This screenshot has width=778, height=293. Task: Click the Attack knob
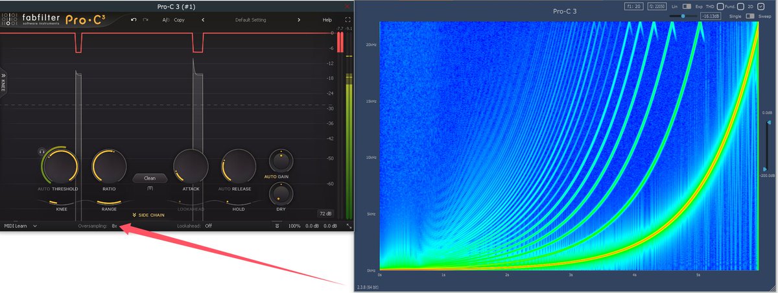191,166
